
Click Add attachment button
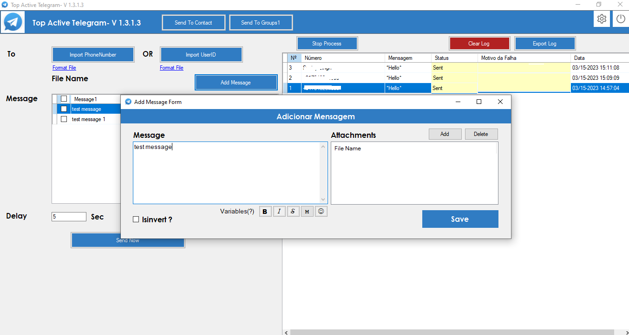(x=445, y=134)
